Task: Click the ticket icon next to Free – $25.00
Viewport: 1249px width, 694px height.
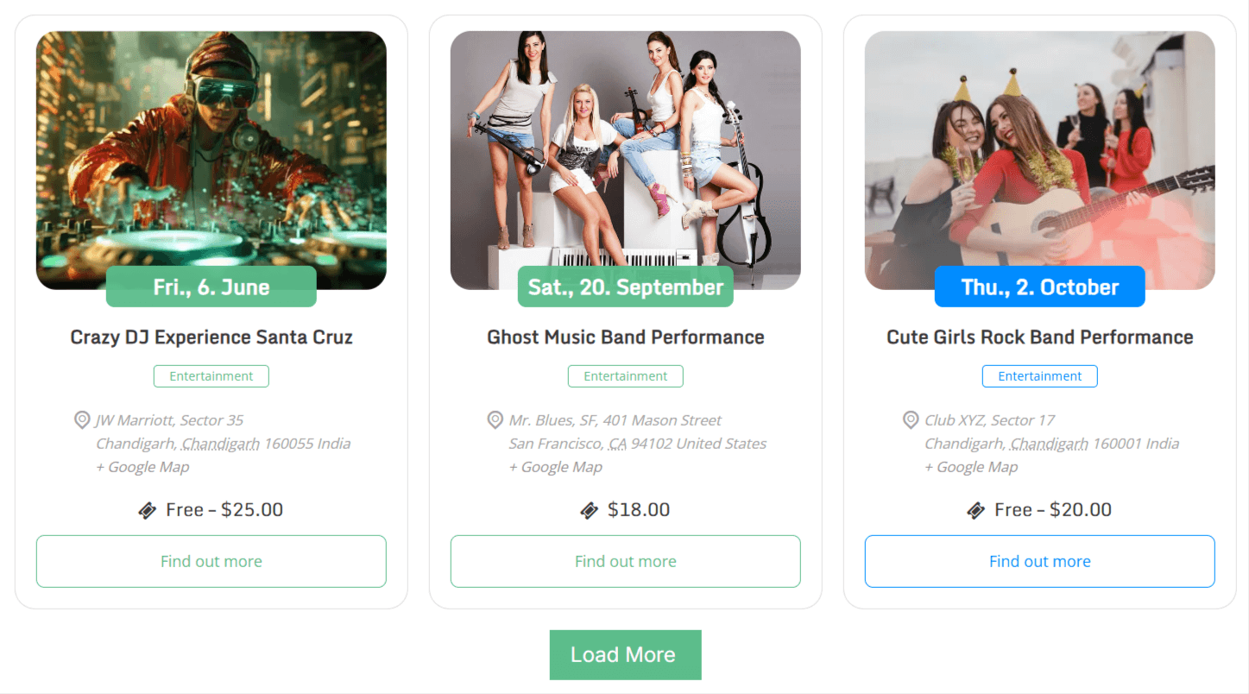Action: pyautogui.click(x=148, y=510)
